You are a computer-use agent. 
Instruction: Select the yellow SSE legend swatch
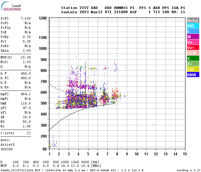click(193, 69)
